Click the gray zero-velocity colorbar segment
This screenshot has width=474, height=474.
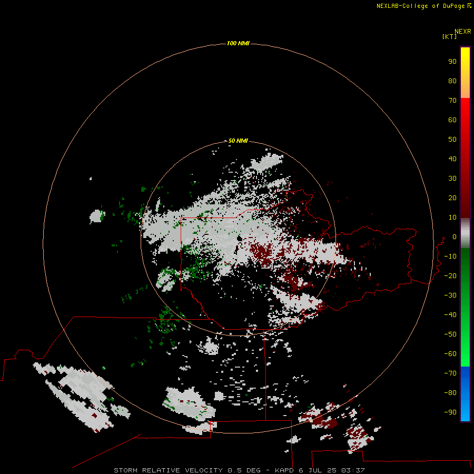465,233
